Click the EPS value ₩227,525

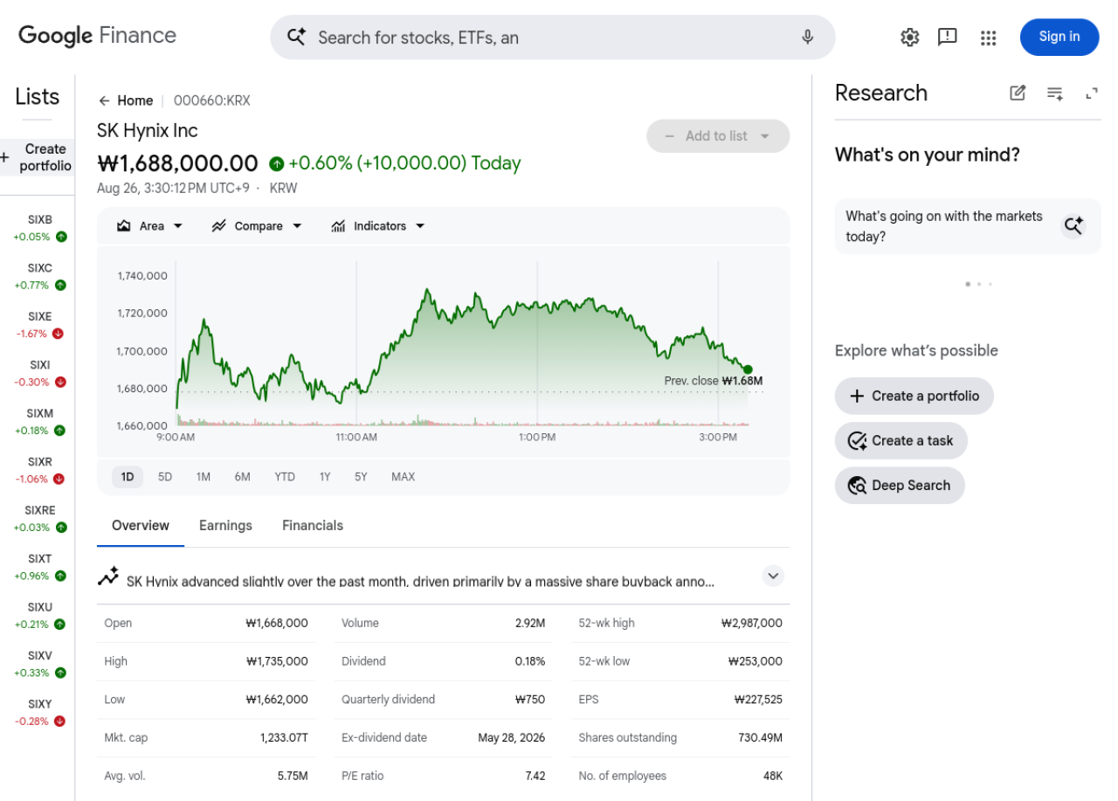point(758,700)
